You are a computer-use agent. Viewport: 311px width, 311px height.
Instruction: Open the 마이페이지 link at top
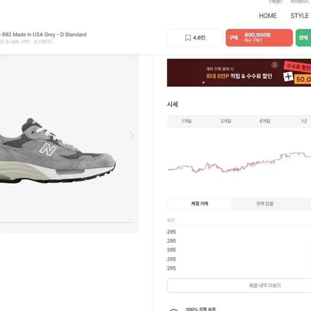pos(299,2)
